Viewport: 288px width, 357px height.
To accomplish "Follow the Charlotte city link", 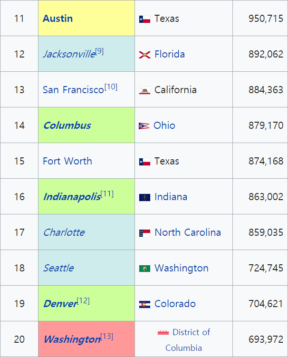I will (64, 232).
